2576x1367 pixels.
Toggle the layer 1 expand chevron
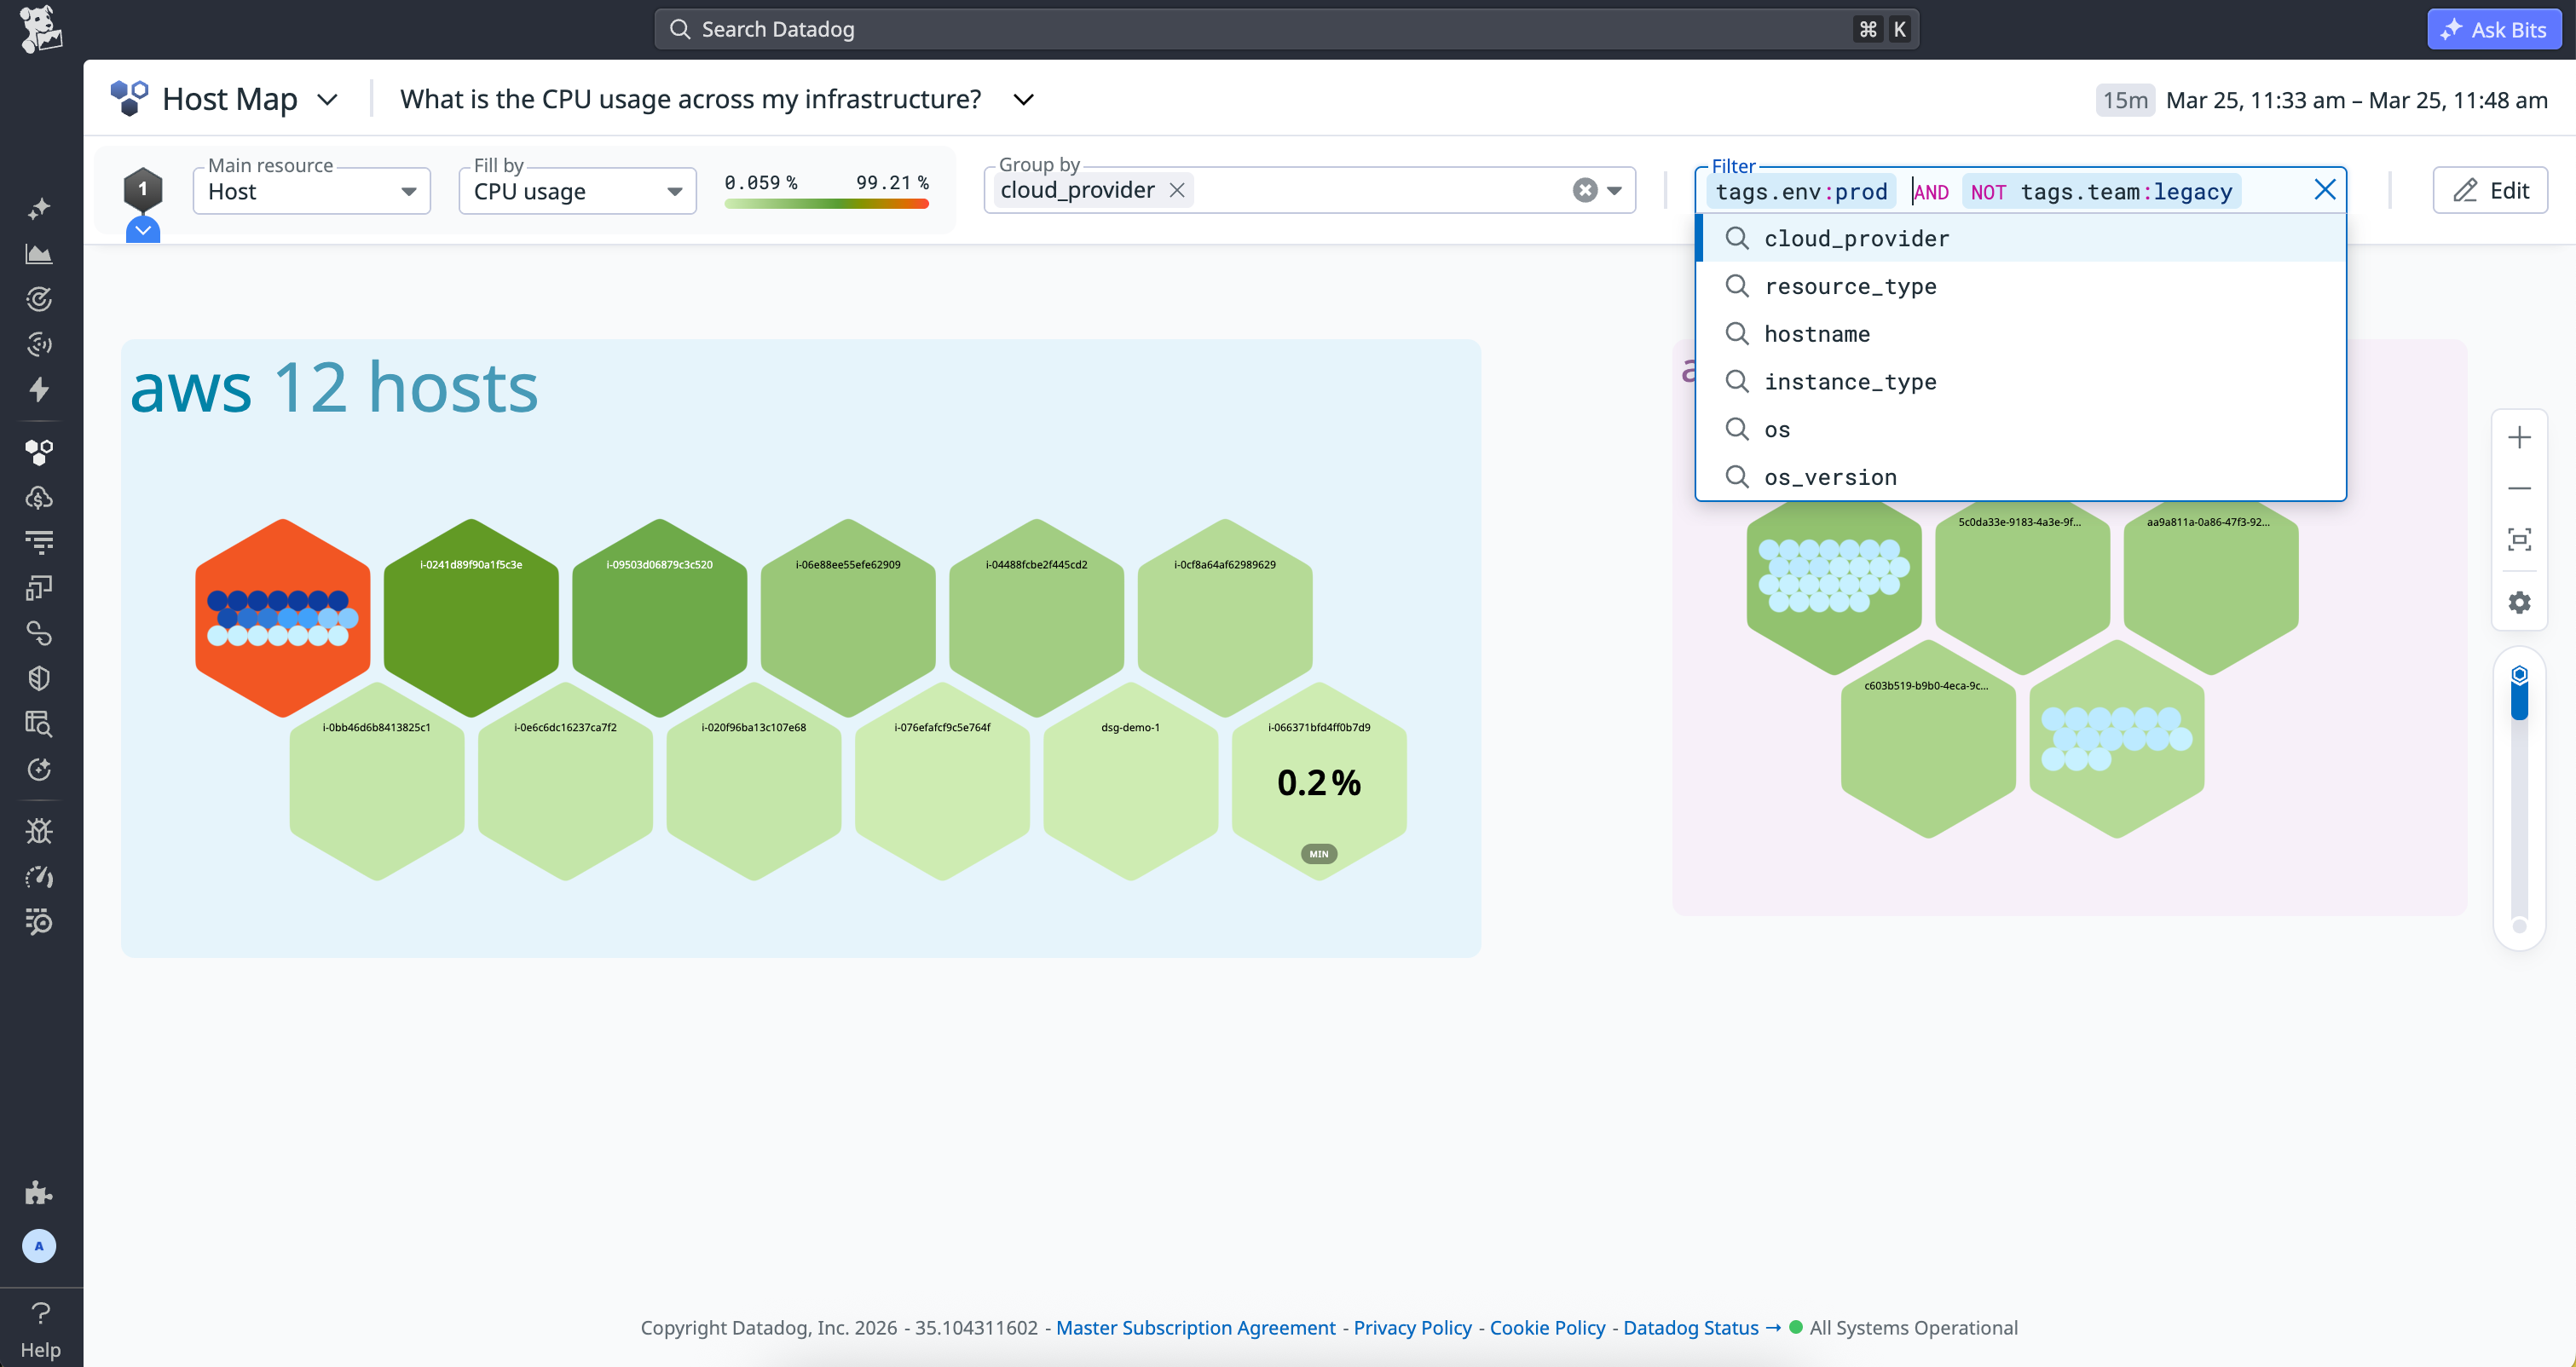[x=143, y=231]
